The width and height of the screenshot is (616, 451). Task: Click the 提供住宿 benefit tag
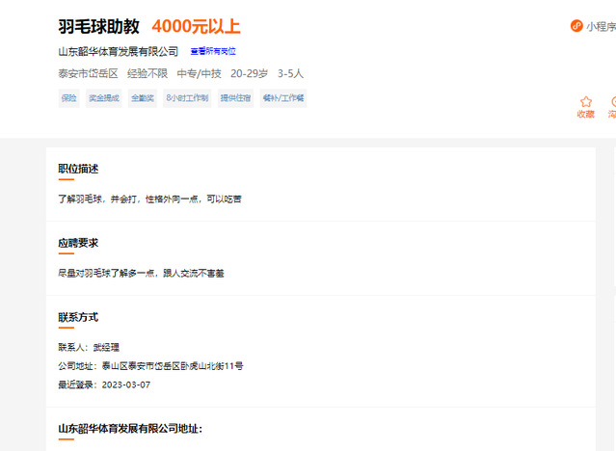235,98
